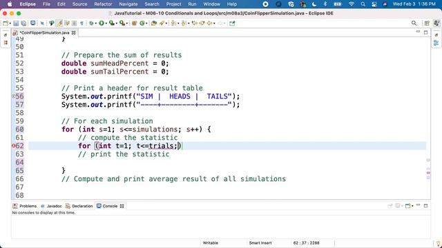
Task: Switch to the Console tab
Action: click(x=107, y=206)
